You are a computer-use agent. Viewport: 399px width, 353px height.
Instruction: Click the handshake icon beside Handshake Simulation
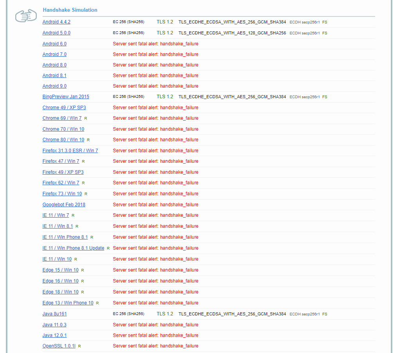pyautogui.click(x=26, y=16)
